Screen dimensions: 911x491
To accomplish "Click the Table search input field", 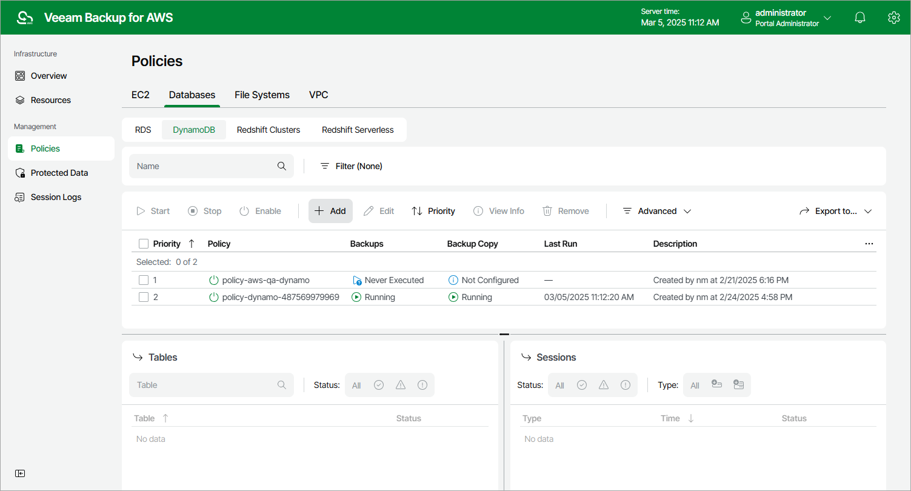I will coord(203,385).
